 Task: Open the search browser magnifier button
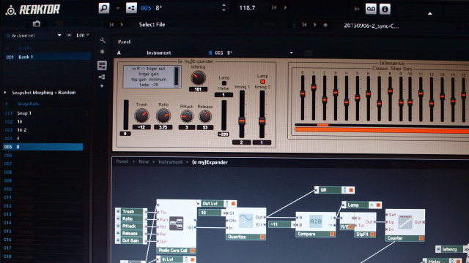pyautogui.click(x=104, y=8)
